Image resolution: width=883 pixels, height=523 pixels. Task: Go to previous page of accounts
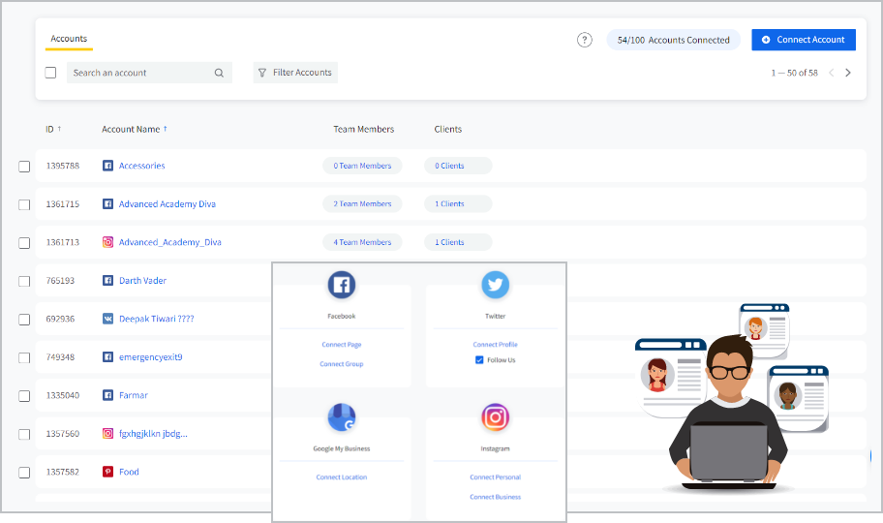831,73
